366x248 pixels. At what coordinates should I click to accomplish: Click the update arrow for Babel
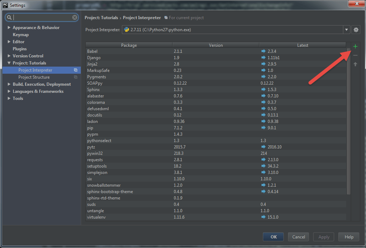(264, 51)
